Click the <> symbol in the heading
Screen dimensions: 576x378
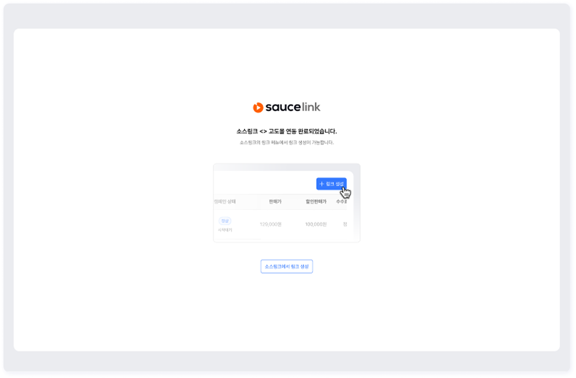(263, 131)
